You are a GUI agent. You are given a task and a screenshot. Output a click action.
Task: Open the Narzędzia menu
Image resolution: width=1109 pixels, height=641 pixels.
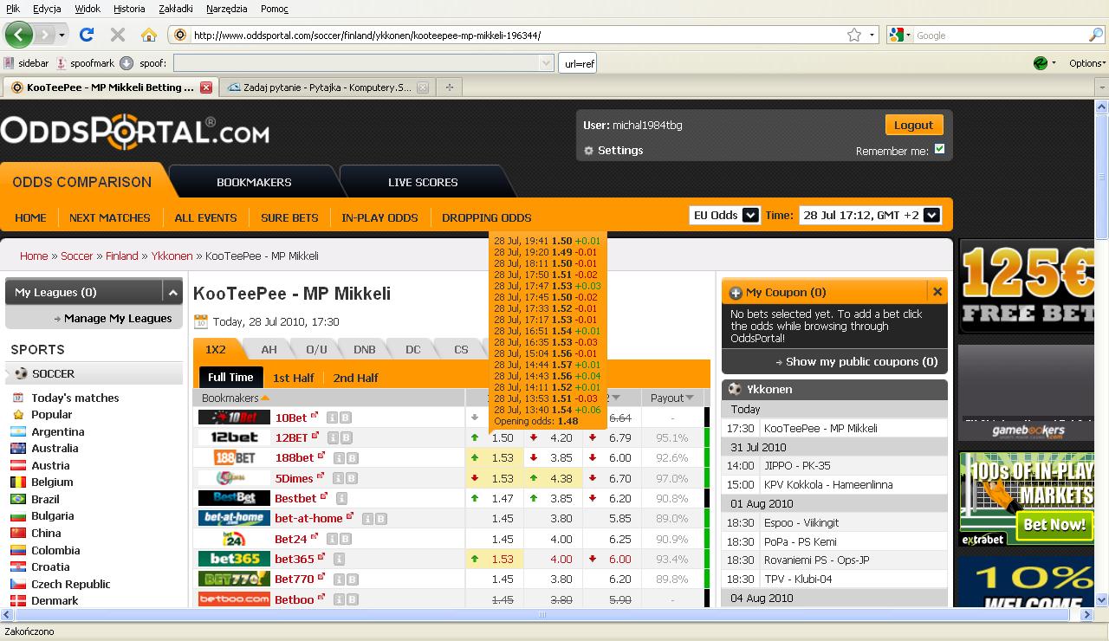[227, 9]
